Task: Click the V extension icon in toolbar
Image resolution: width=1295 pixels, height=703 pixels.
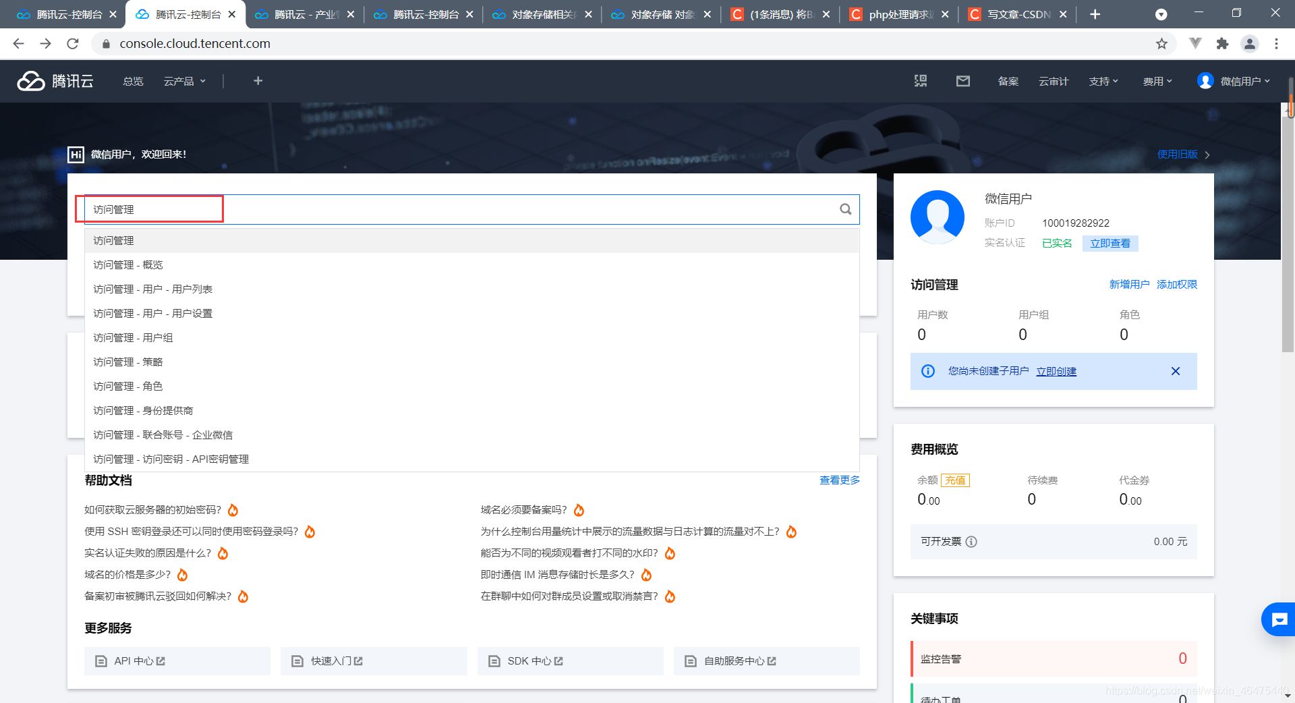Action: coord(1195,44)
